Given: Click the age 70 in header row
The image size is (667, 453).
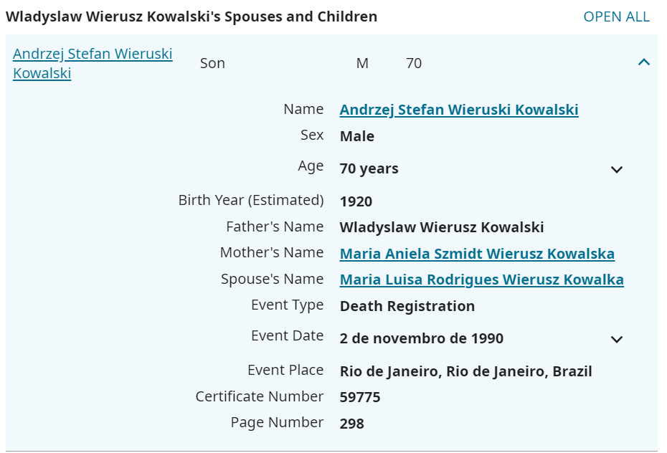Looking at the screenshot, I should 414,63.
